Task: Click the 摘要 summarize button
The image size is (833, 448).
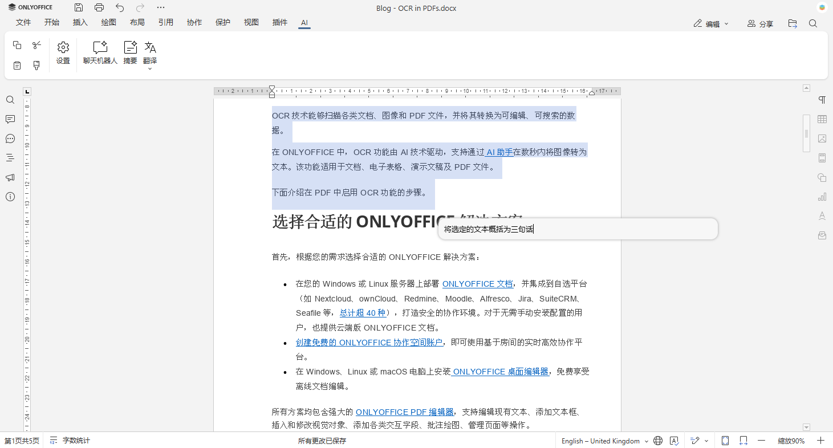Action: coord(131,53)
